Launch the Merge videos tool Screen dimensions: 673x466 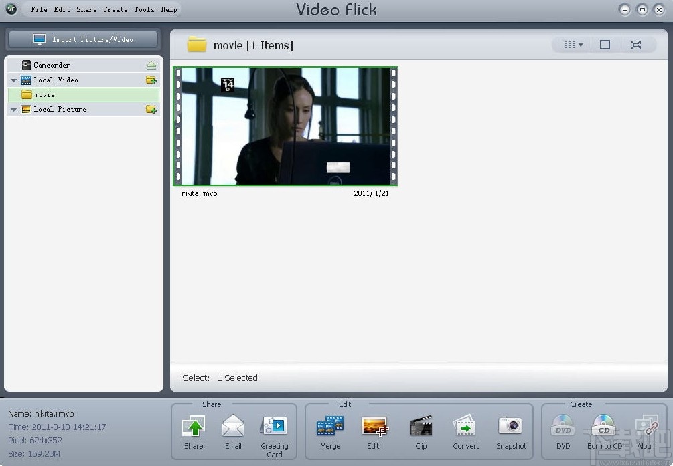pos(330,426)
